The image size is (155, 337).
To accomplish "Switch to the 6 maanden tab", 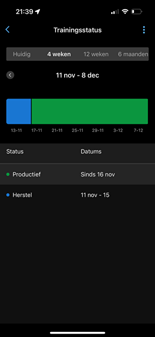I will click(x=133, y=54).
